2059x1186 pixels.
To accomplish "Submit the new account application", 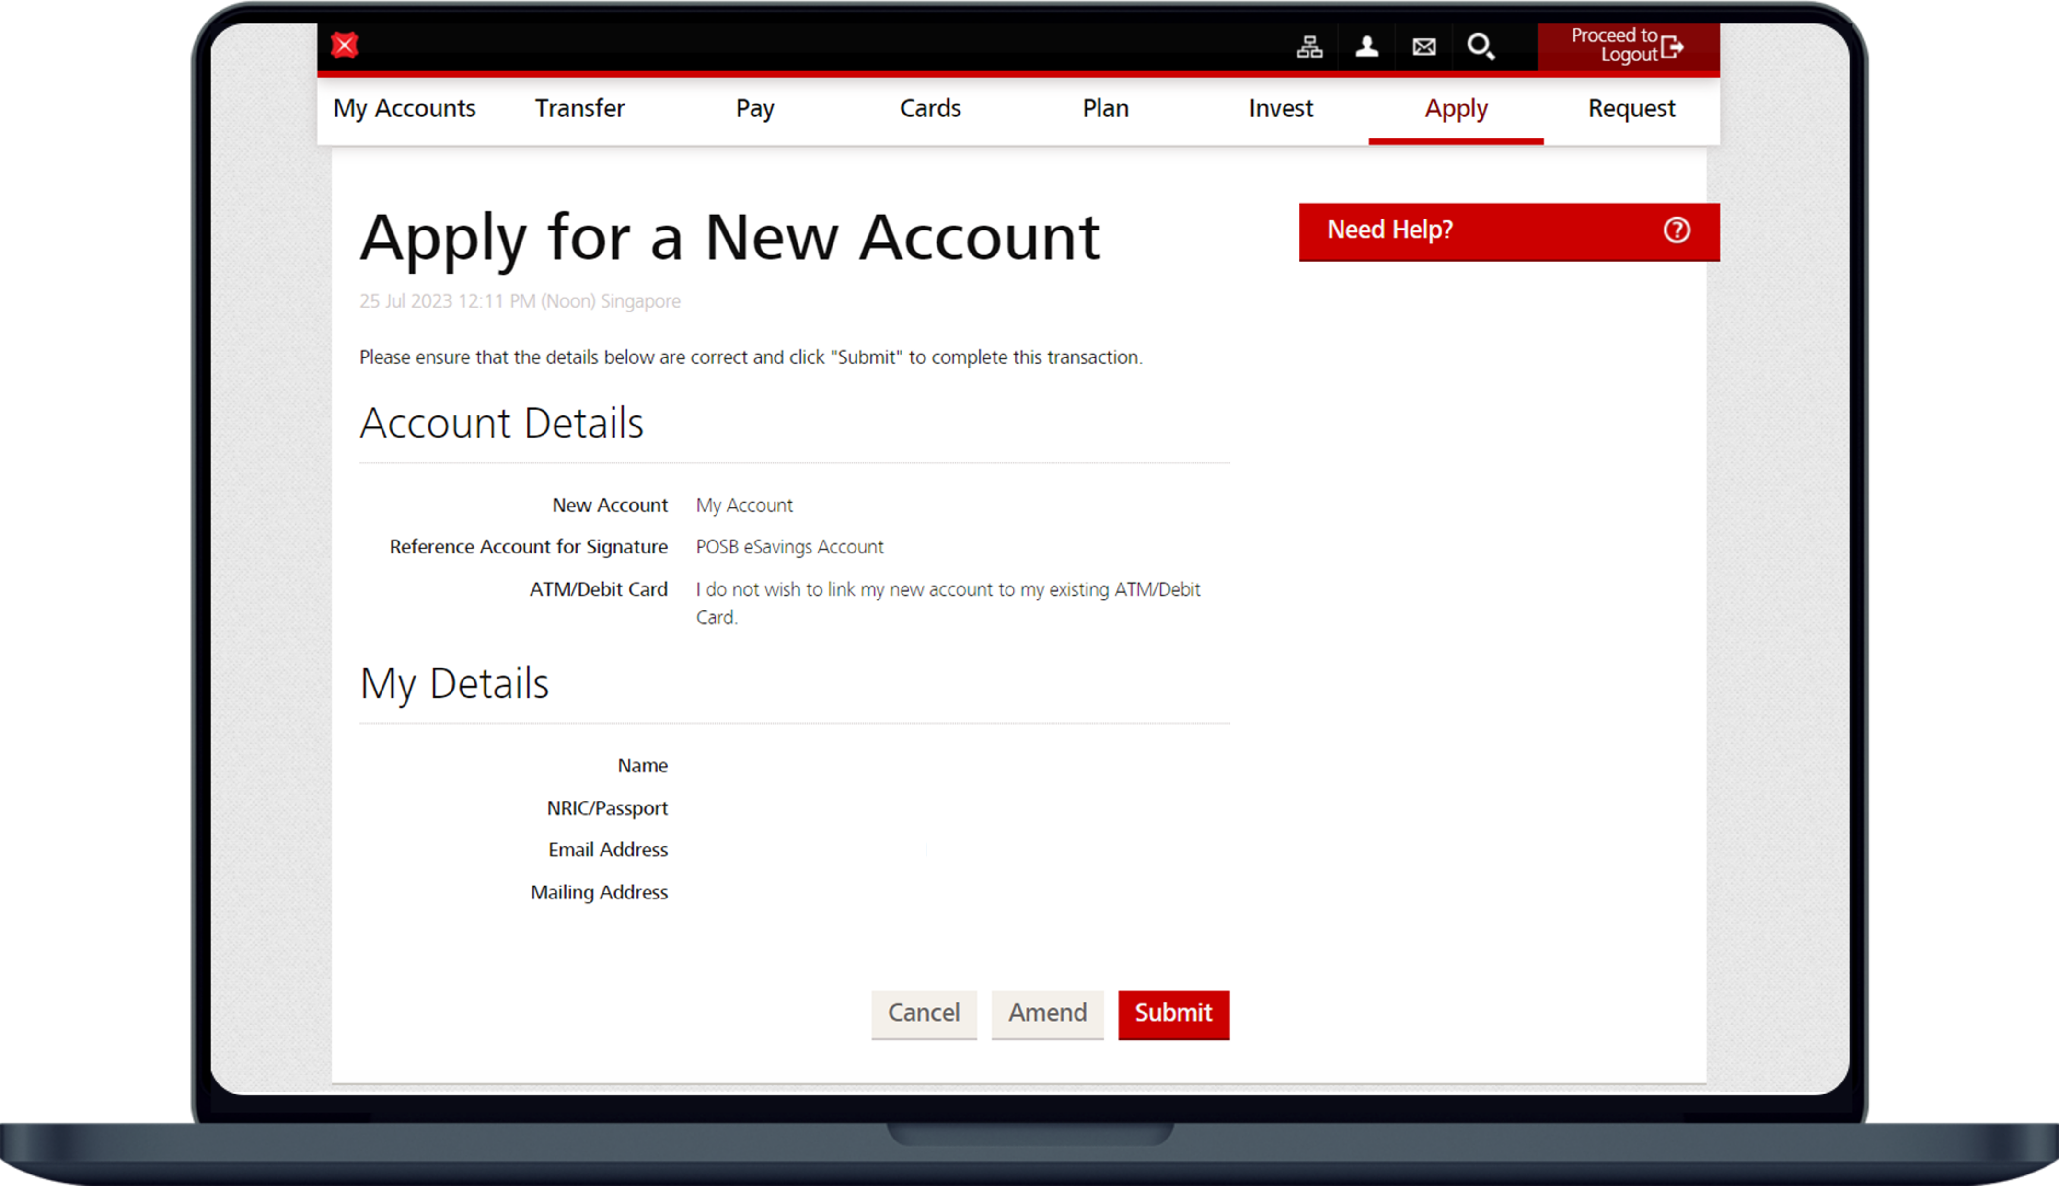I will coord(1173,1013).
